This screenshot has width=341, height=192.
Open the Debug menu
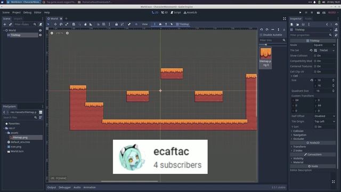tap(27, 13)
